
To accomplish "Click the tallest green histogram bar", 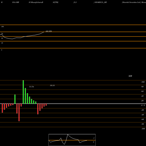I will (23, 92).
